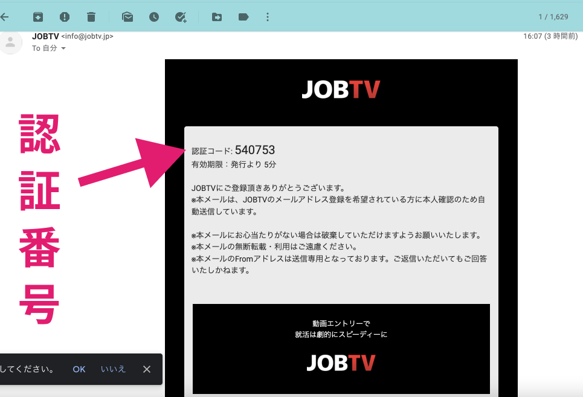Open the labels icon
The height and width of the screenshot is (397, 583).
point(243,17)
